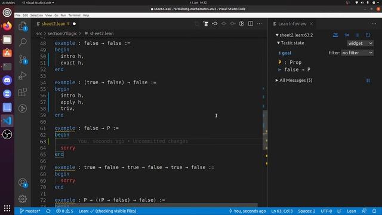Open Activities overview

pos(8,2)
